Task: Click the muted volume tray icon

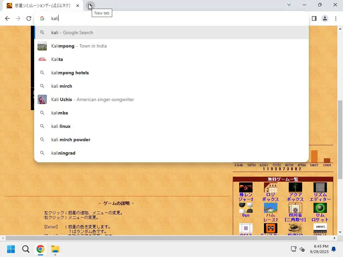Action: pos(302,249)
